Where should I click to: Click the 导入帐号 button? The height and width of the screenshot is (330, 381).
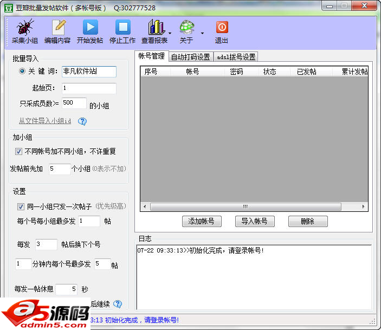[255, 221]
